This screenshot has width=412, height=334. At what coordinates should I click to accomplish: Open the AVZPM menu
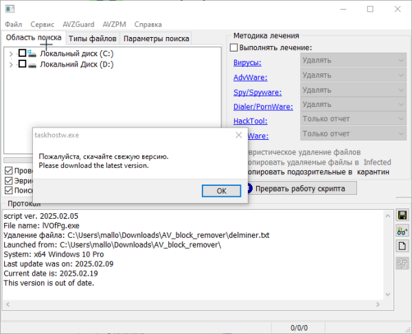point(114,25)
